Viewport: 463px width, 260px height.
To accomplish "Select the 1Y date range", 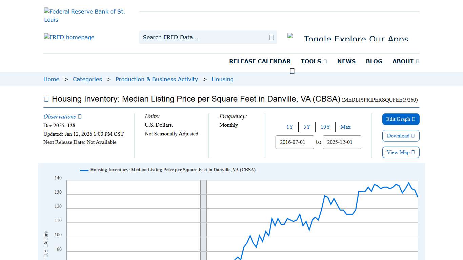I will click(290, 127).
